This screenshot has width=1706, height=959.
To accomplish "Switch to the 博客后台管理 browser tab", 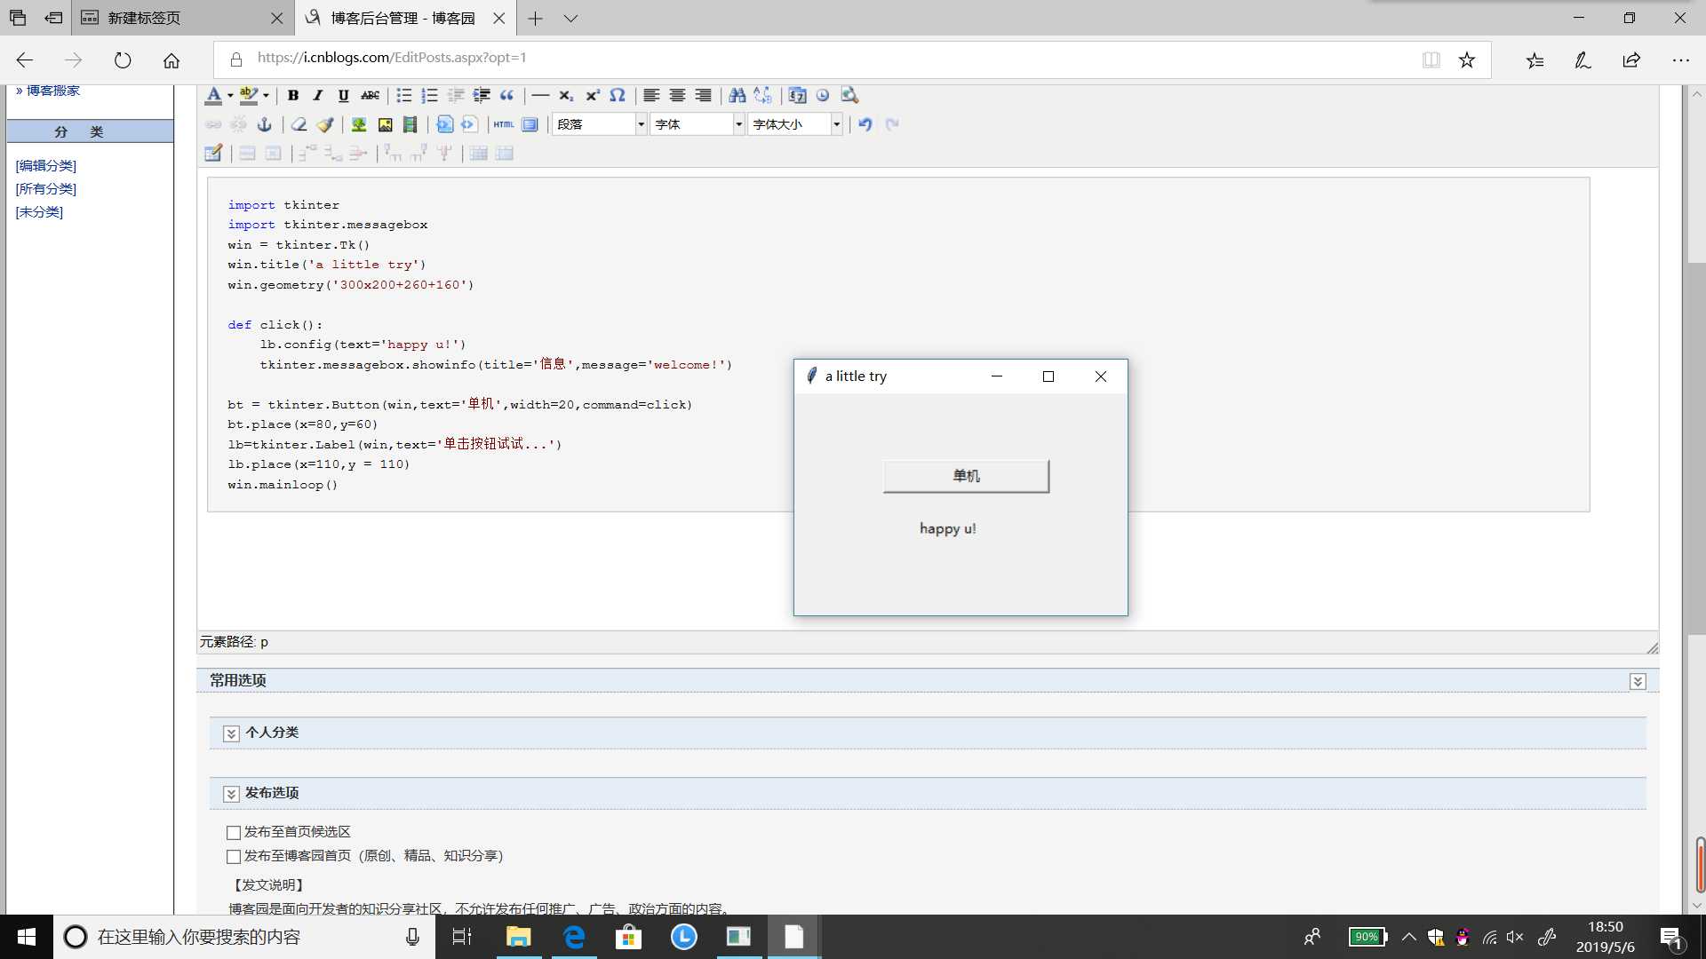I will (x=404, y=18).
